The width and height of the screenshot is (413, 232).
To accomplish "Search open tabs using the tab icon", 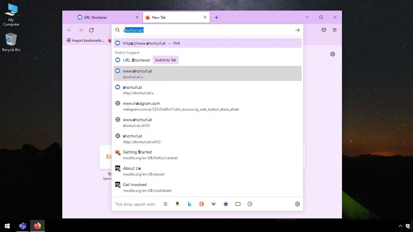I will coord(238,204).
